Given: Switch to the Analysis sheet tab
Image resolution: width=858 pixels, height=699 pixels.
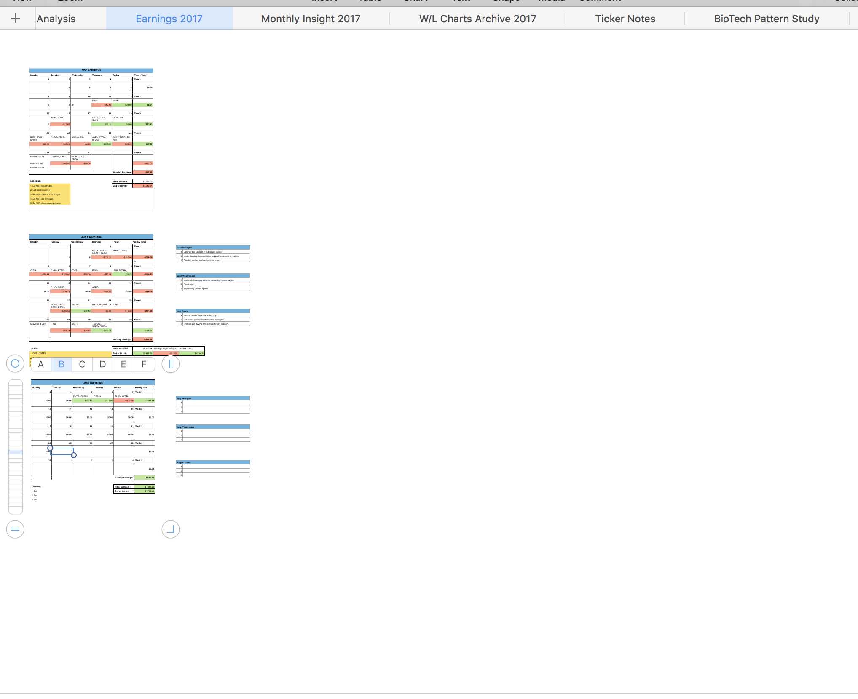Looking at the screenshot, I should pos(56,19).
